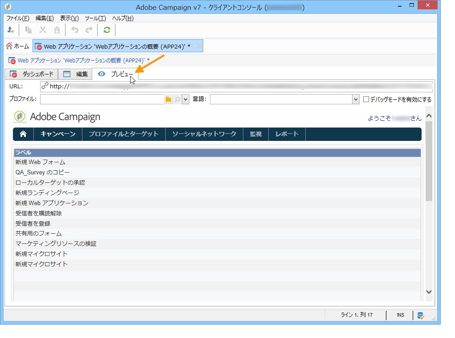Select row QA_Survey のコピー
This screenshot has width=455, height=338.
tap(217, 172)
